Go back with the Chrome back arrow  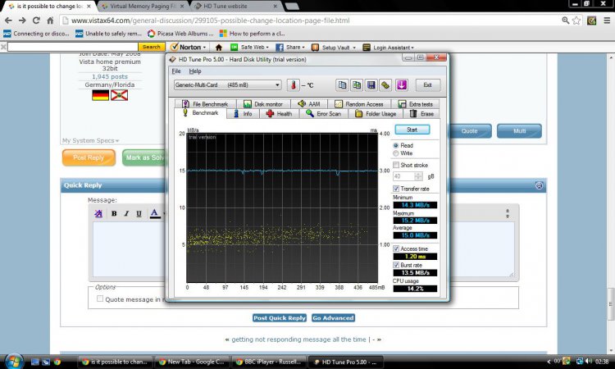click(x=8, y=20)
